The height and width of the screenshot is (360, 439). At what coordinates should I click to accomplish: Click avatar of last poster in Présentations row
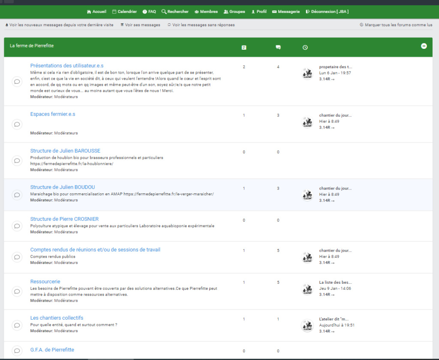click(x=307, y=73)
